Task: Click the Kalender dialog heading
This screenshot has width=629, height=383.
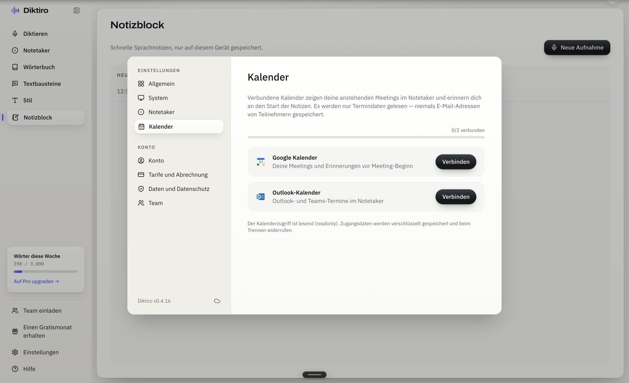Action: [x=268, y=77]
